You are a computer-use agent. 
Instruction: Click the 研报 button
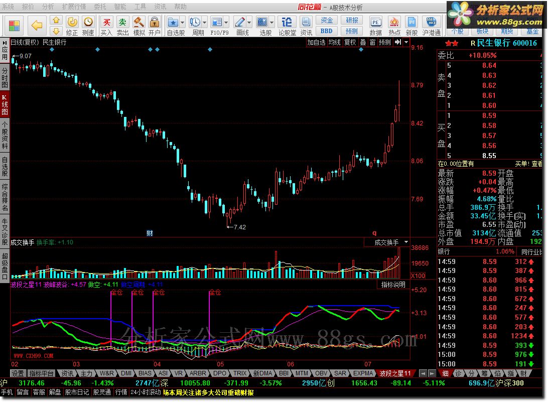pyautogui.click(x=352, y=20)
